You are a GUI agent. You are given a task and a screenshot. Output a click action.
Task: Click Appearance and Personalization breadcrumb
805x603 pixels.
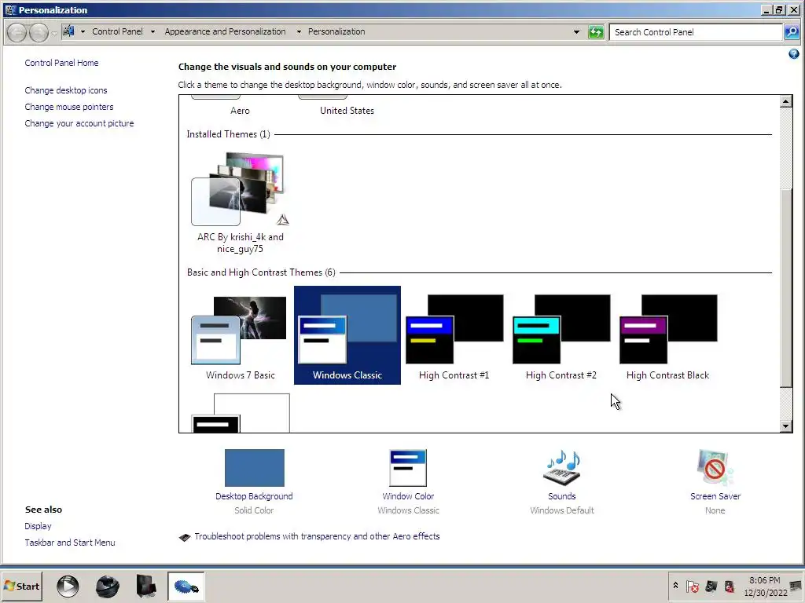point(225,31)
